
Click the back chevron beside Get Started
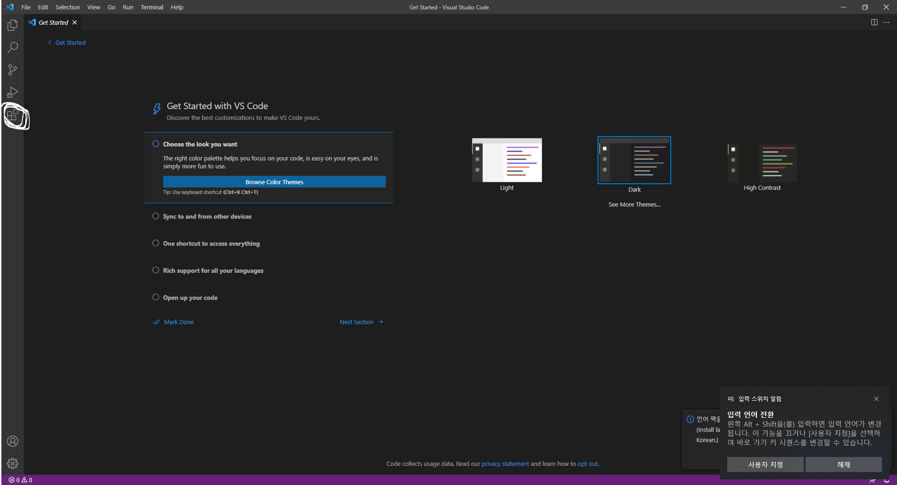tap(50, 42)
